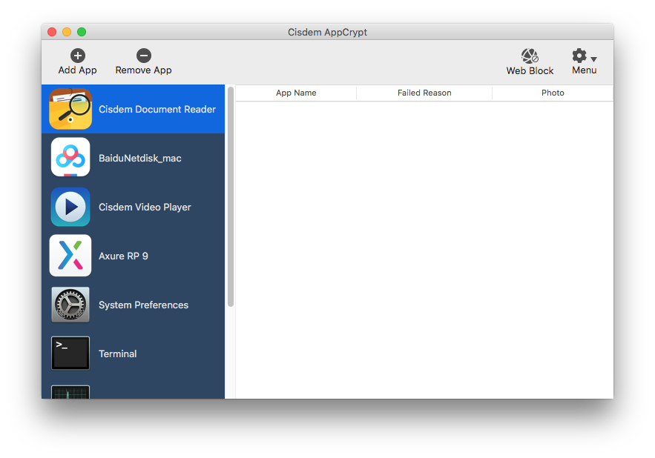Close the Cisdem AppCrypt window

52,32
